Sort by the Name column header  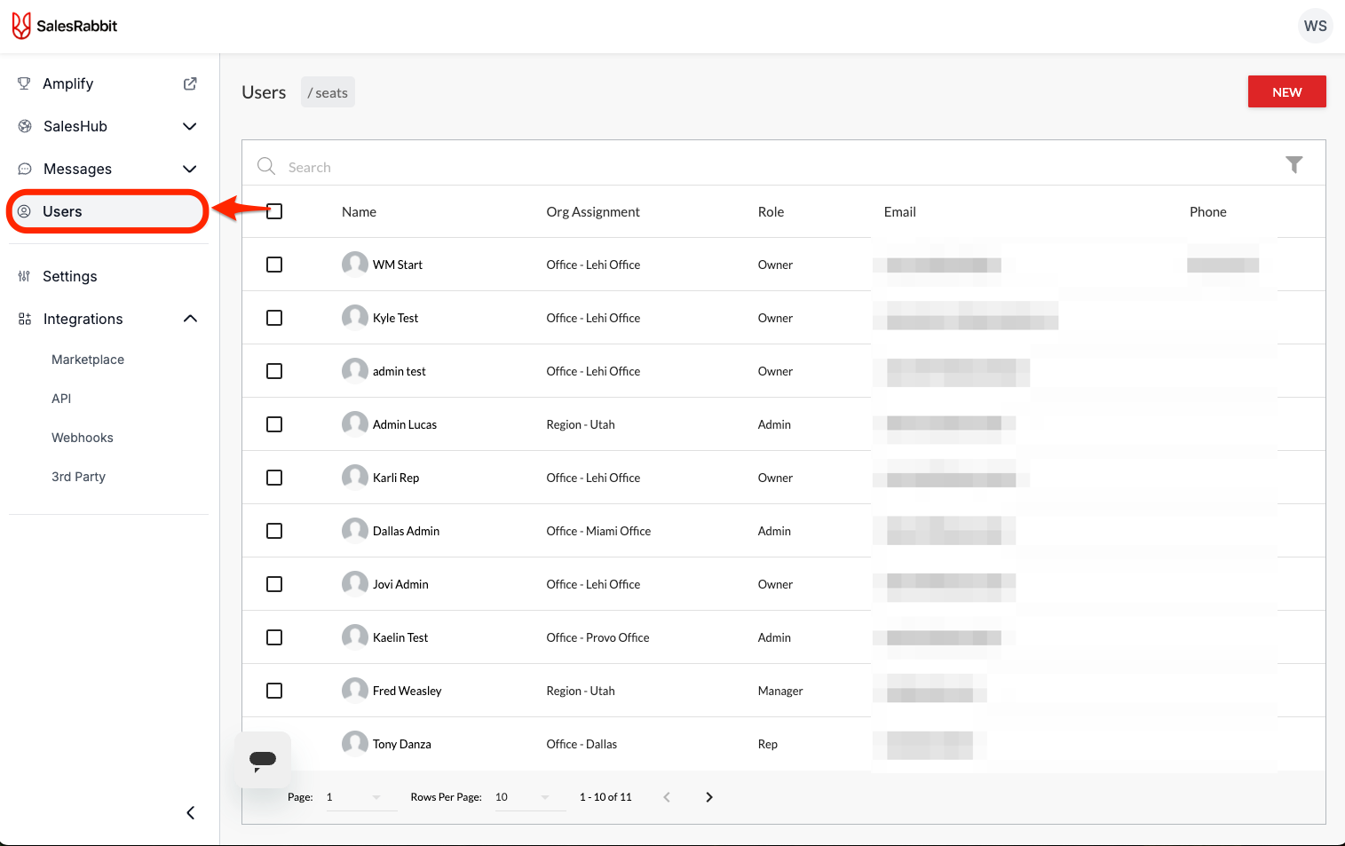359,211
